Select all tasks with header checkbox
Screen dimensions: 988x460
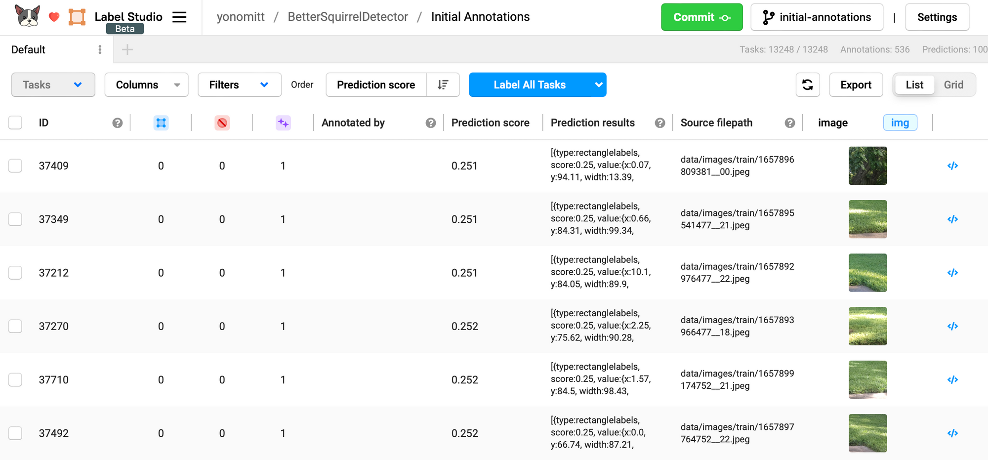pyautogui.click(x=15, y=123)
